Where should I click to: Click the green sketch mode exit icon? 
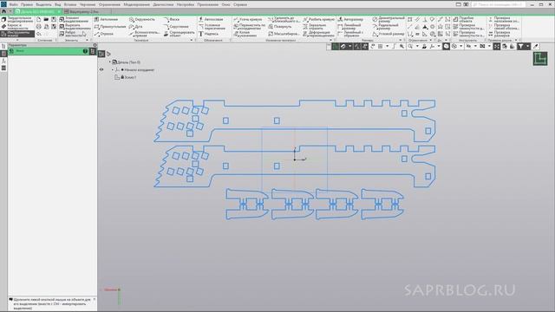[x=540, y=58]
